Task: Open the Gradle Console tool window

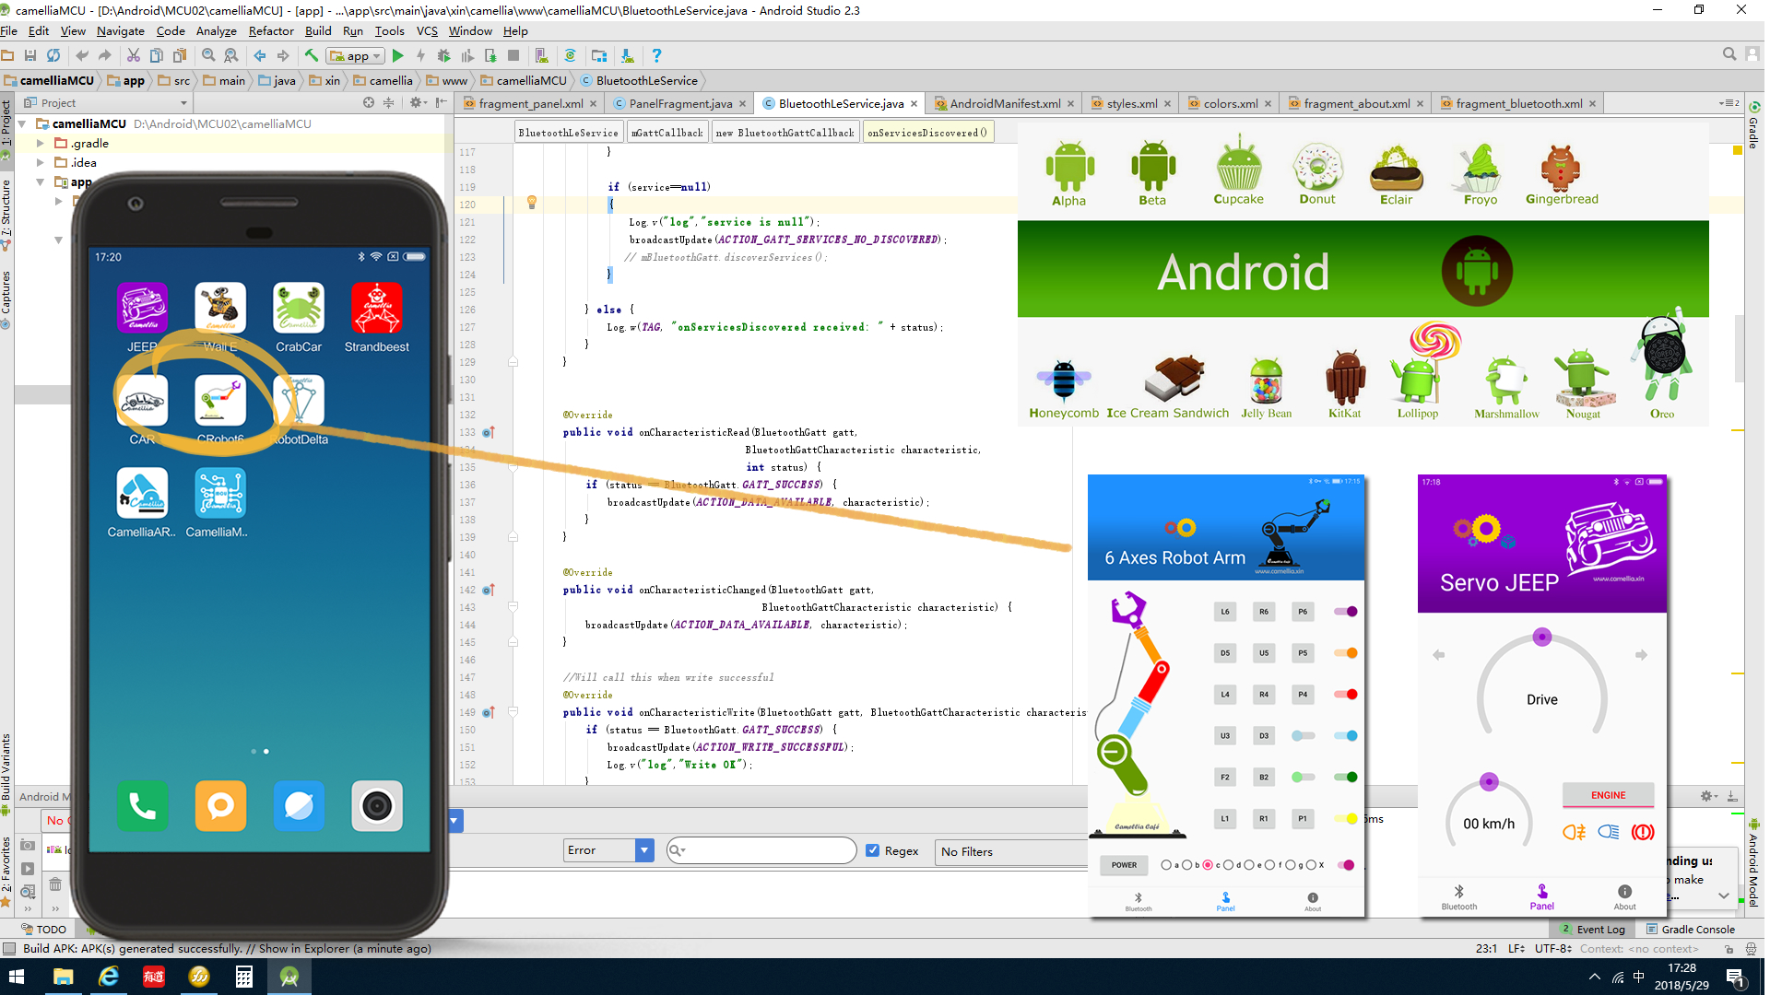Action: 1691,929
